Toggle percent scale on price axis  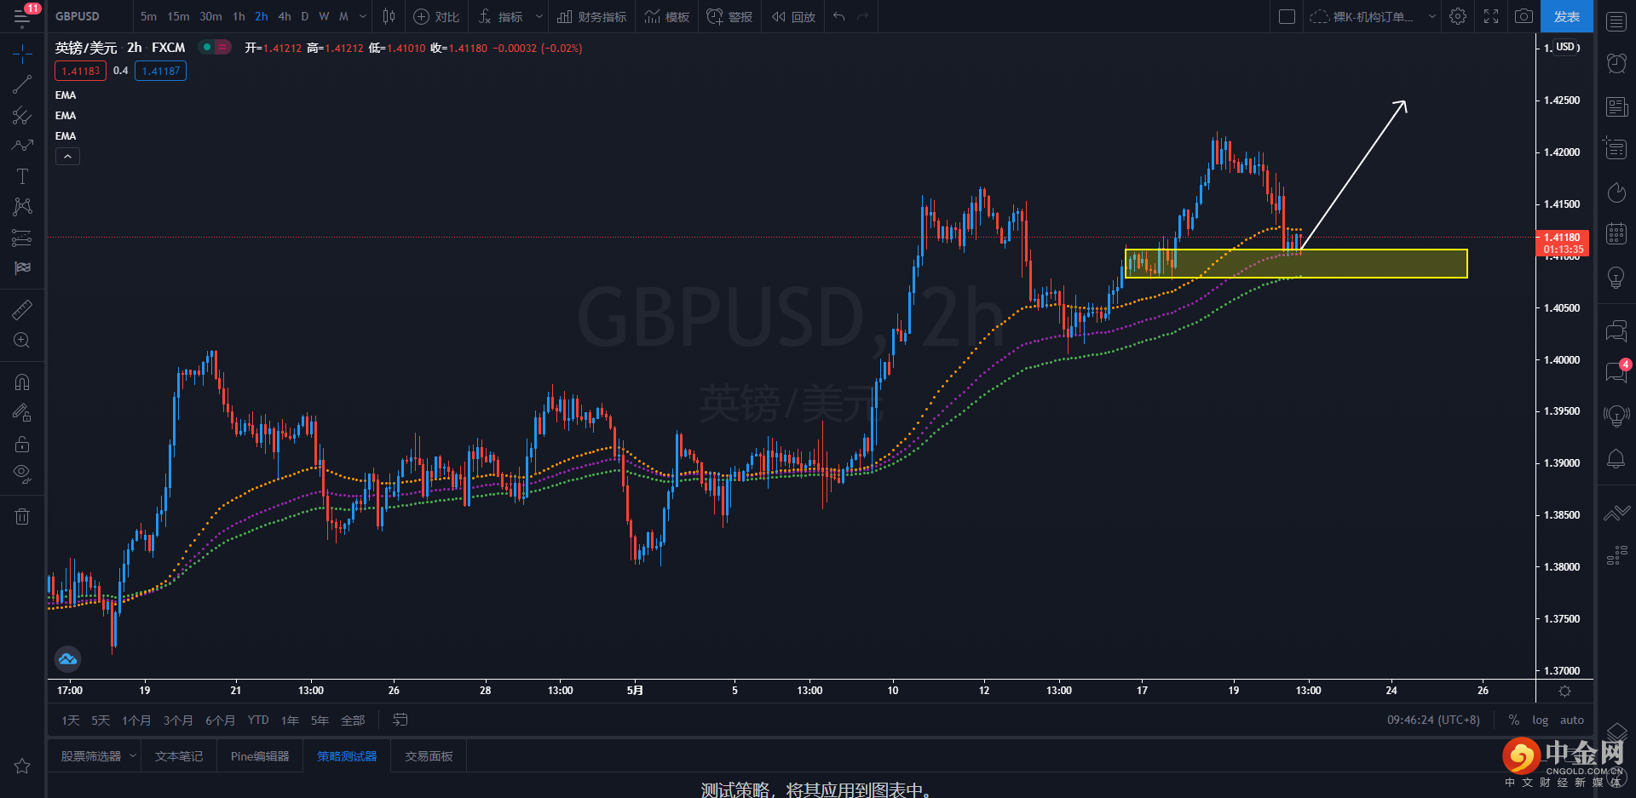tap(1514, 720)
